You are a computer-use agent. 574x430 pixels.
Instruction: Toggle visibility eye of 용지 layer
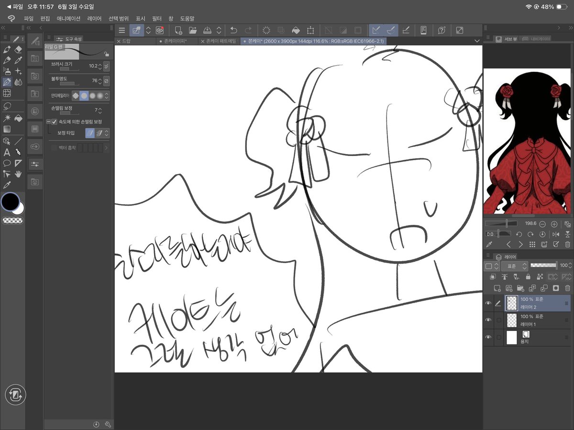pos(488,337)
